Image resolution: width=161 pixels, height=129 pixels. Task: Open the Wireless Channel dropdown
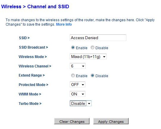click(x=77, y=66)
